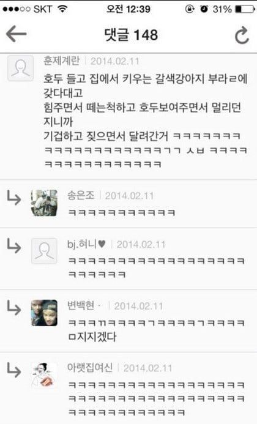Tap the back arrow icon
This screenshot has height=424, width=257.
[17, 34]
